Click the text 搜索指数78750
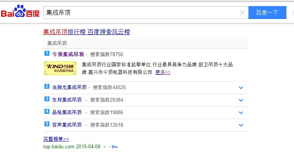294x154 pixels. [106, 54]
